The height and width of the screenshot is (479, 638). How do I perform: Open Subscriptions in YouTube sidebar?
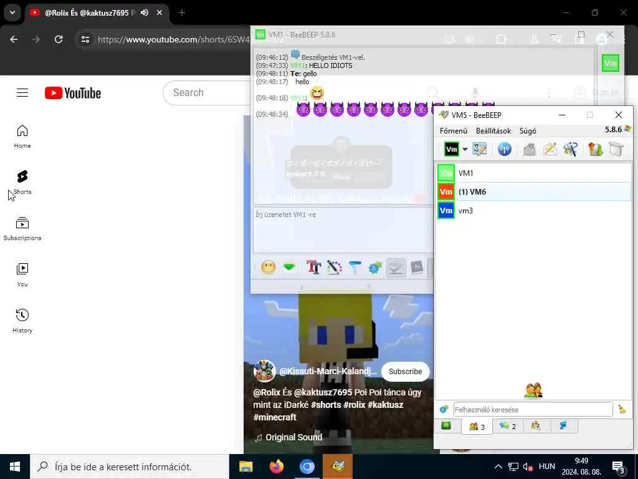(x=22, y=229)
